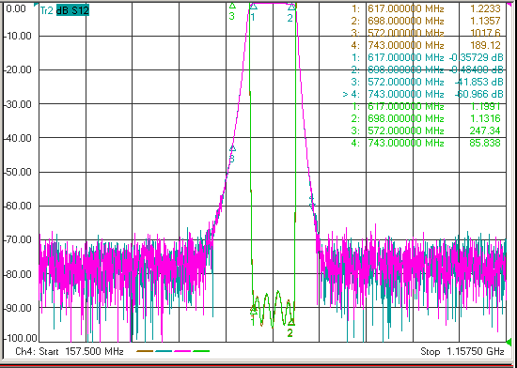This screenshot has height=368, width=517.
Task: Select the green trace legend line
Action: tap(201, 351)
